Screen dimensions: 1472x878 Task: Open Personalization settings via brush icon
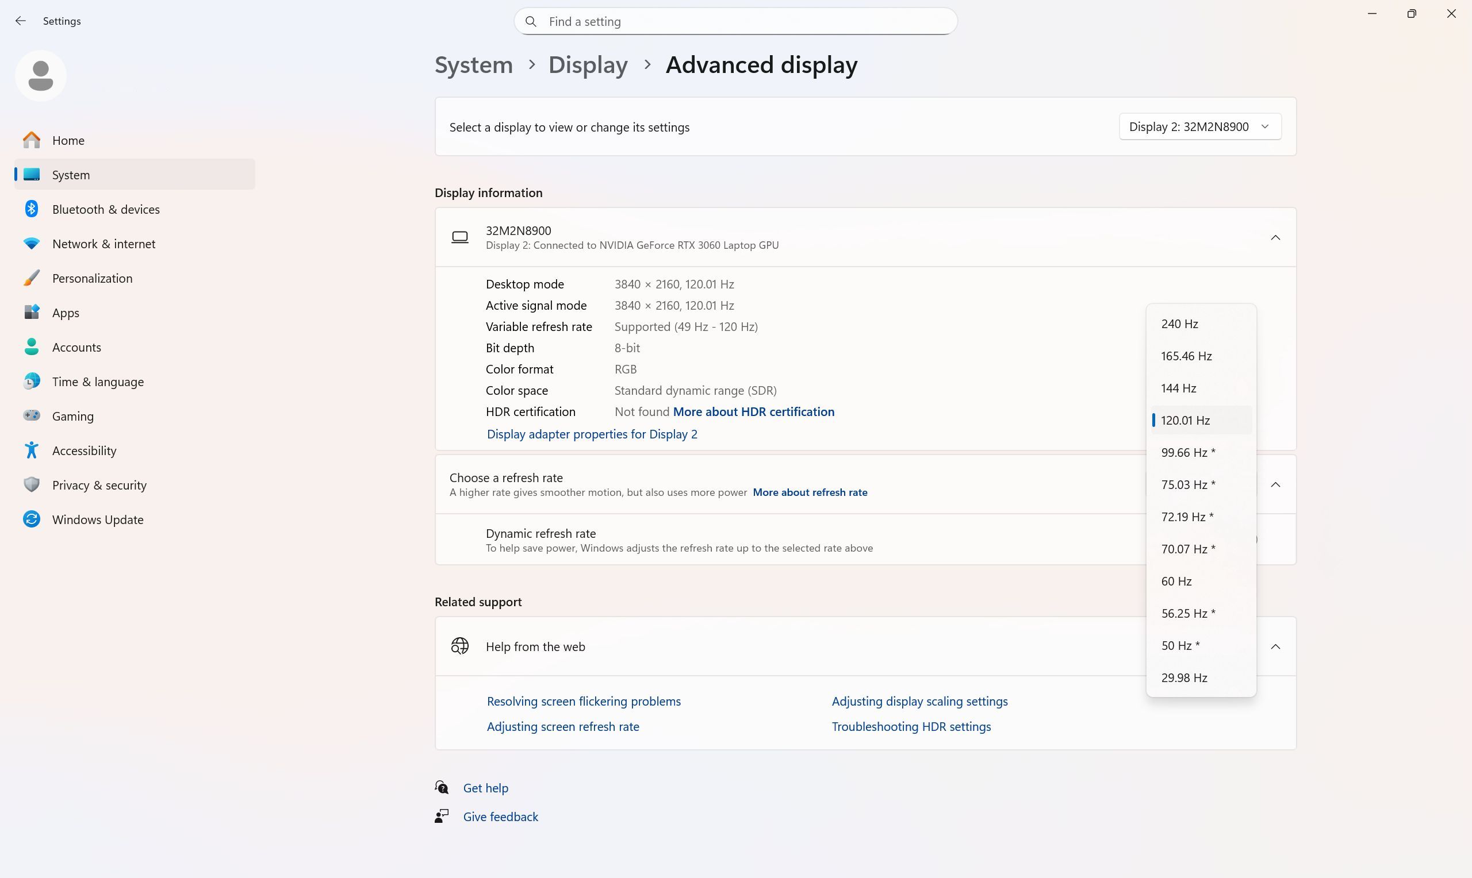pos(32,278)
